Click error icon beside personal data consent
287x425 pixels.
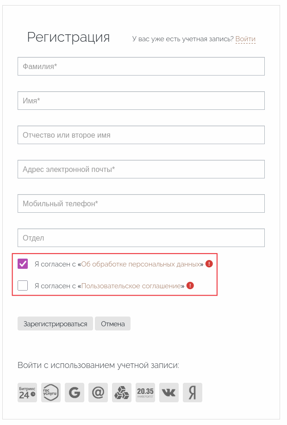coord(209,264)
